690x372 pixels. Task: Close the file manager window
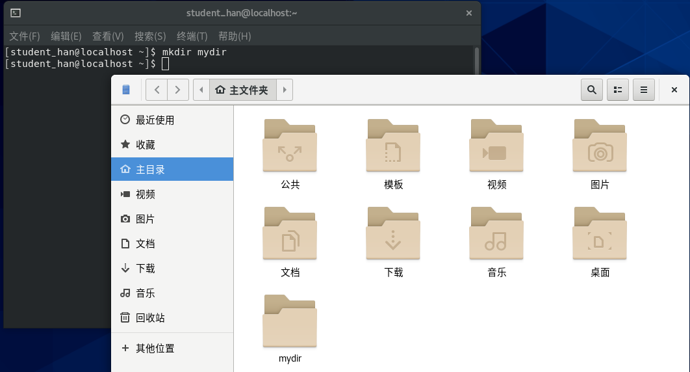pos(674,90)
